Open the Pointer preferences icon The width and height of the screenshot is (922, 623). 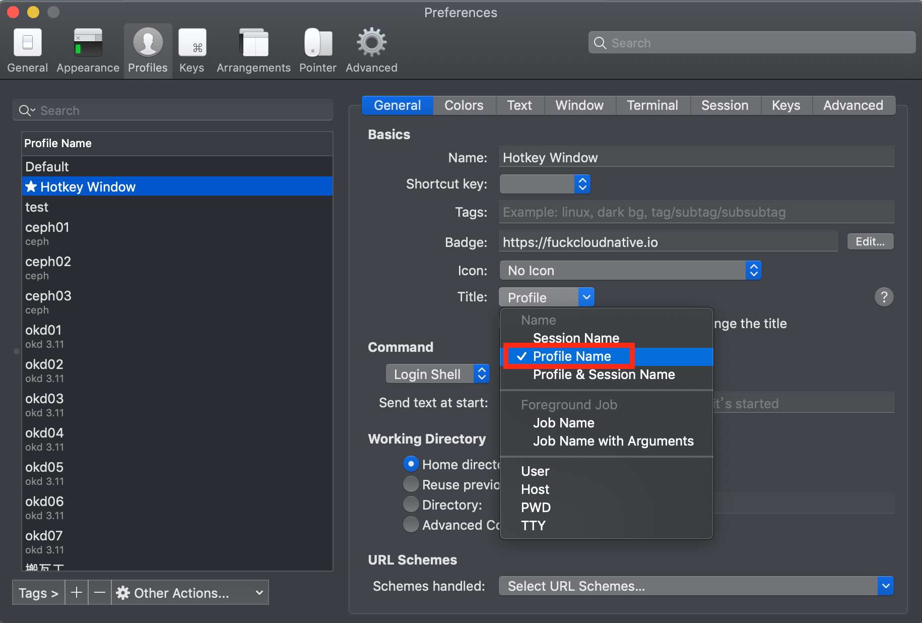[318, 51]
